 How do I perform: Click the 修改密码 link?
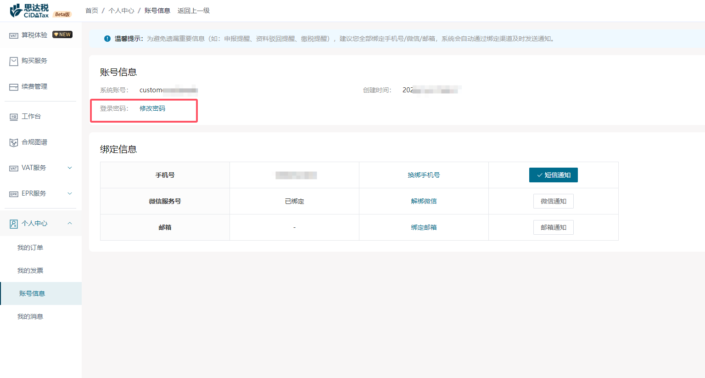(152, 108)
